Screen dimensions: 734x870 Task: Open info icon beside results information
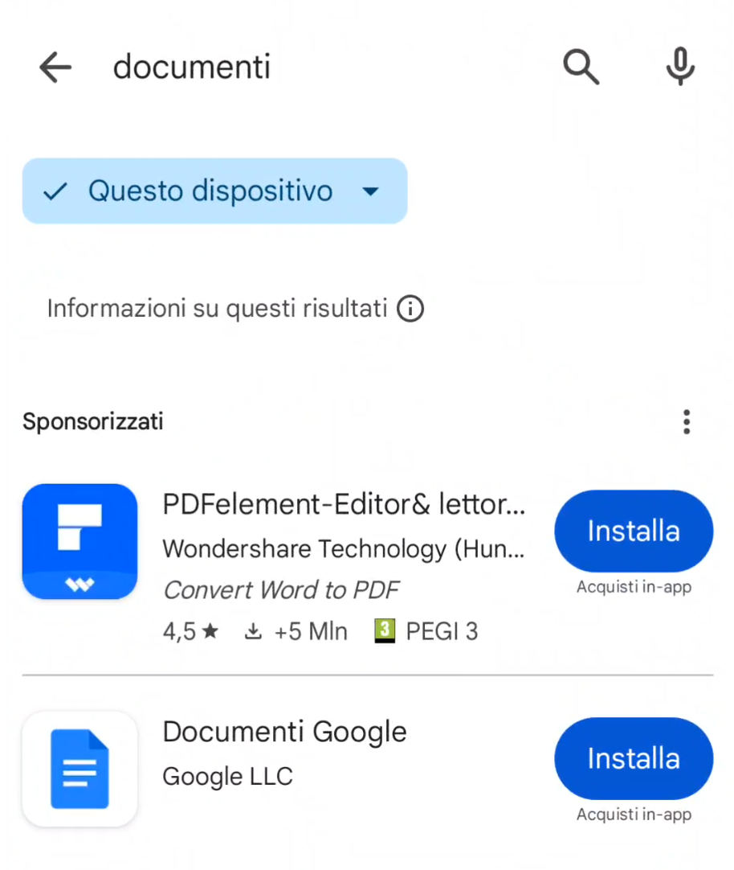click(x=410, y=309)
